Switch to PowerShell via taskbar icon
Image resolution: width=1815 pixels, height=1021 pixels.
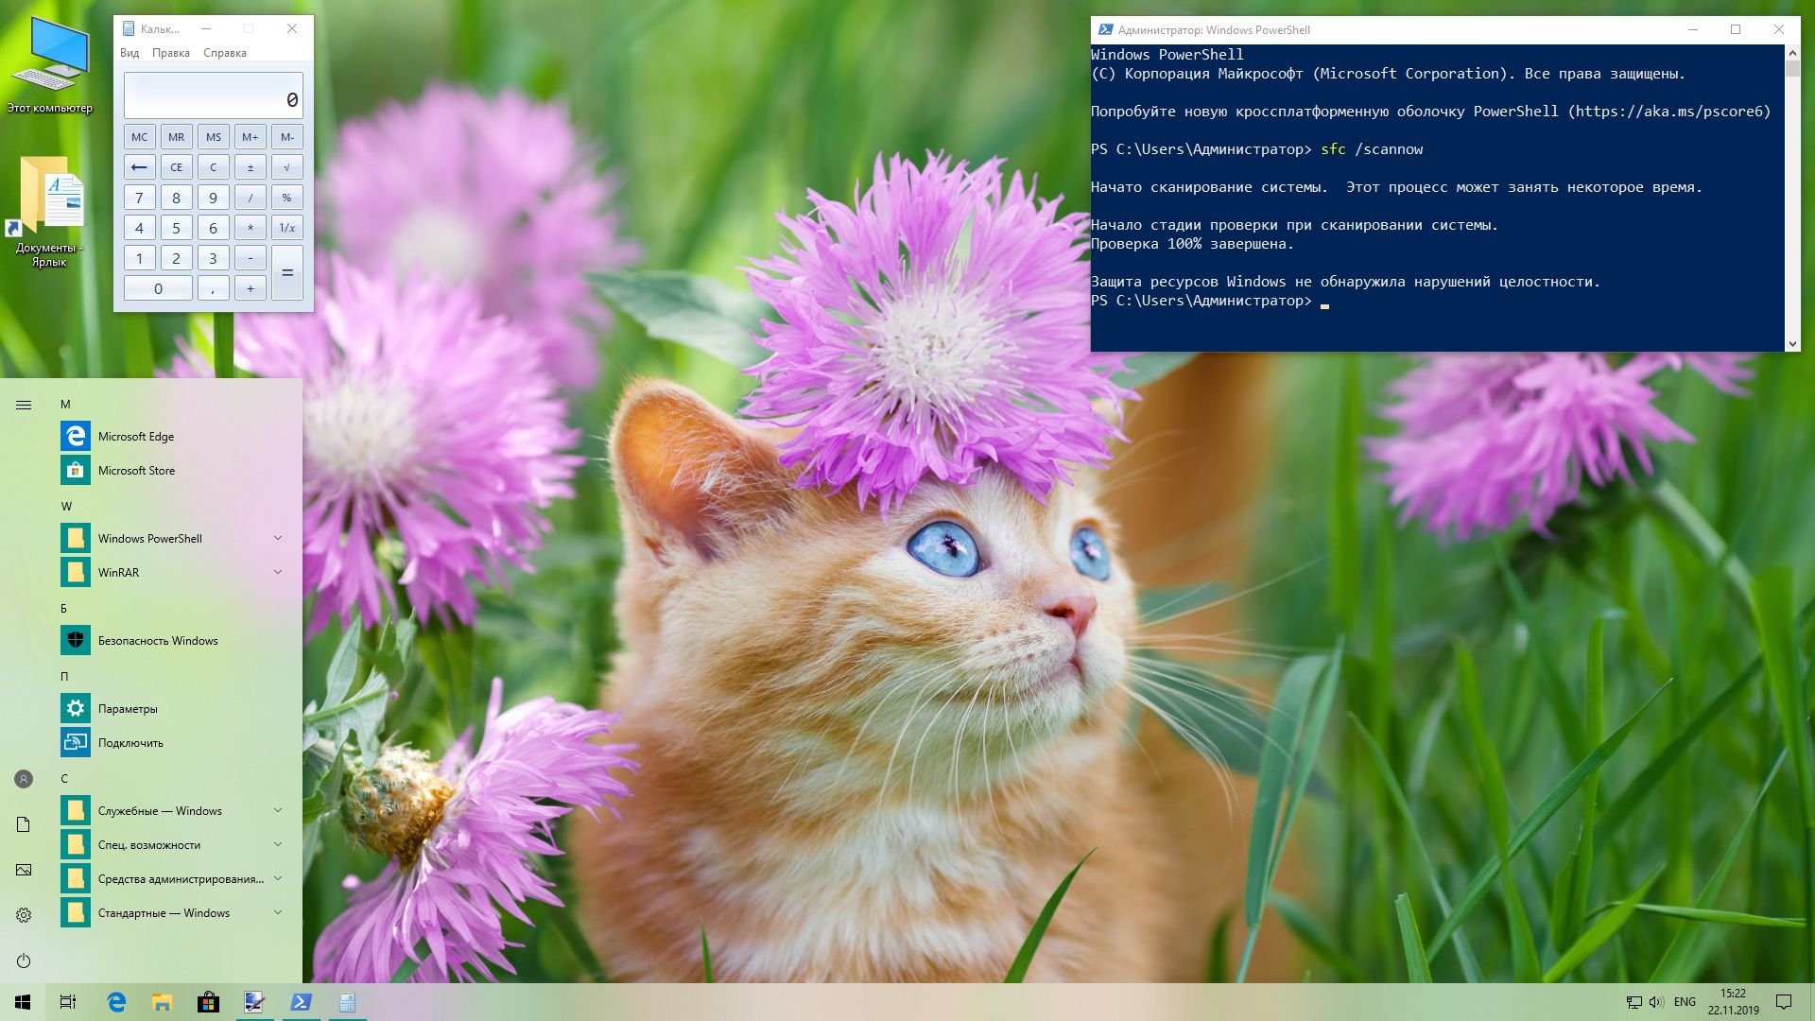301,1002
